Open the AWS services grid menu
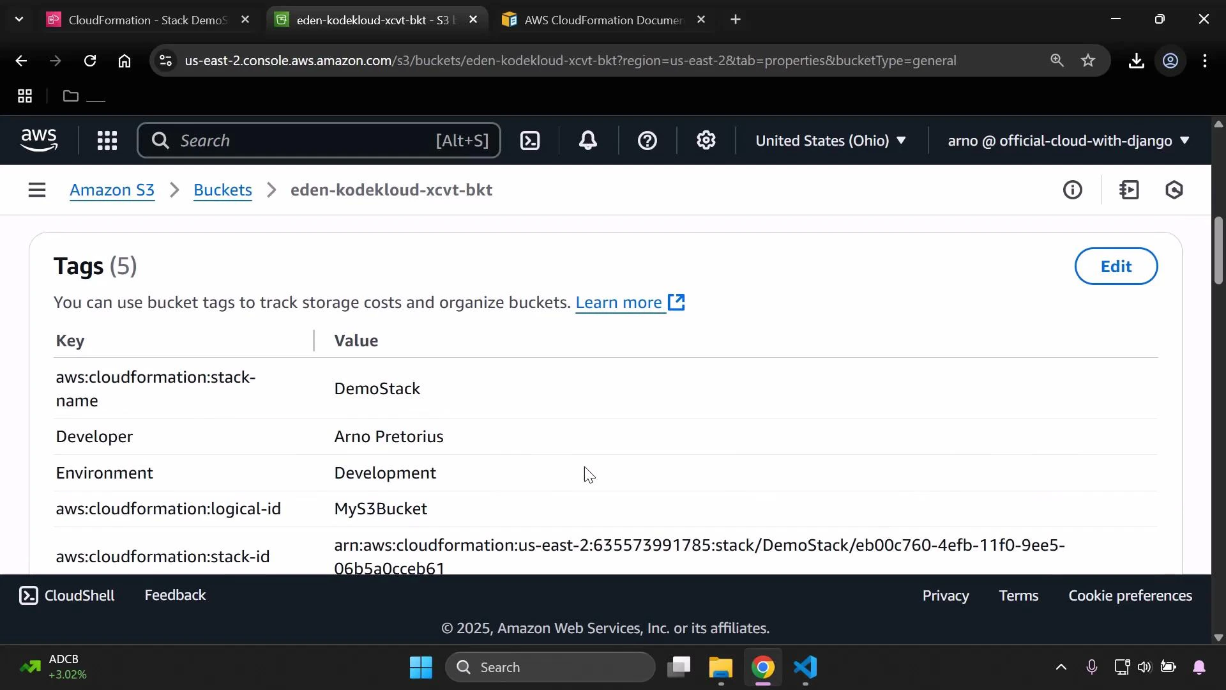The image size is (1226, 690). (107, 140)
